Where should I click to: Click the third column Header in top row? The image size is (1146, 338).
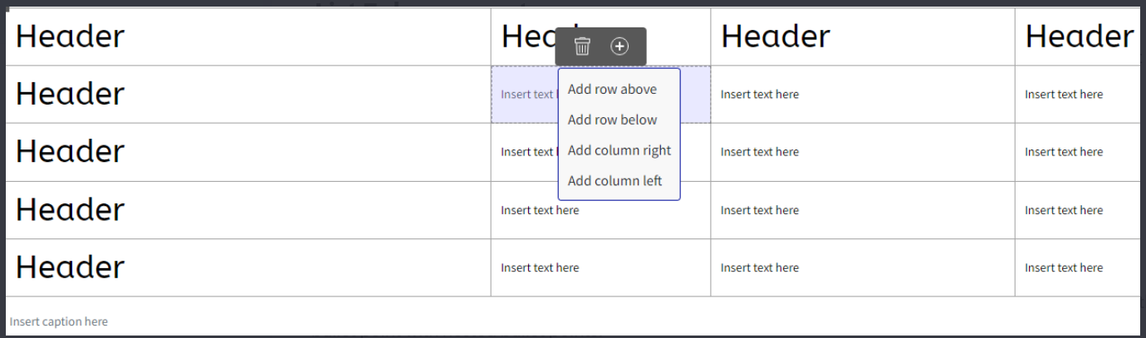coord(775,37)
